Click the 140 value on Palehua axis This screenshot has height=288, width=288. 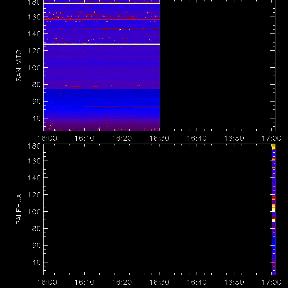[34, 178]
